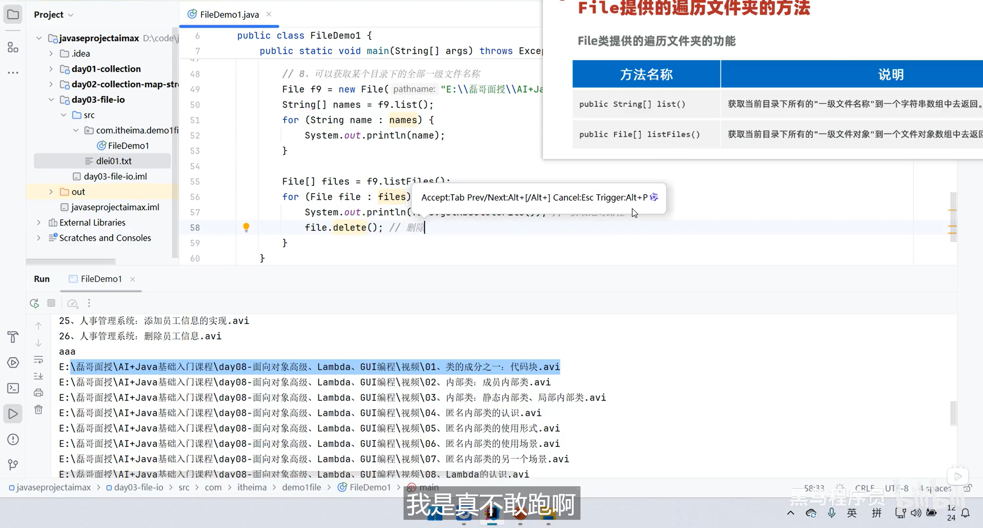983x528 pixels.
Task: Click the Clear All trash icon in console
Action: pyautogui.click(x=39, y=410)
